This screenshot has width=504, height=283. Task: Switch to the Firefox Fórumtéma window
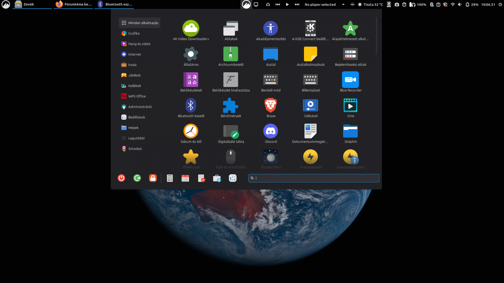[73, 4]
